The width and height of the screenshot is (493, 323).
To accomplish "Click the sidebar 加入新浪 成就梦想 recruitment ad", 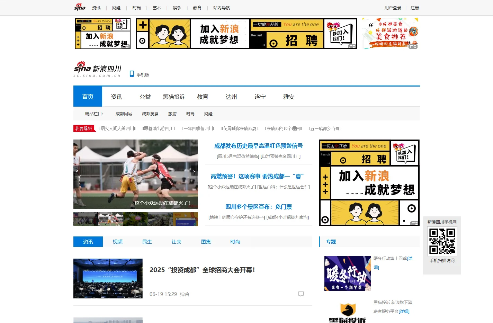I will click(x=369, y=183).
